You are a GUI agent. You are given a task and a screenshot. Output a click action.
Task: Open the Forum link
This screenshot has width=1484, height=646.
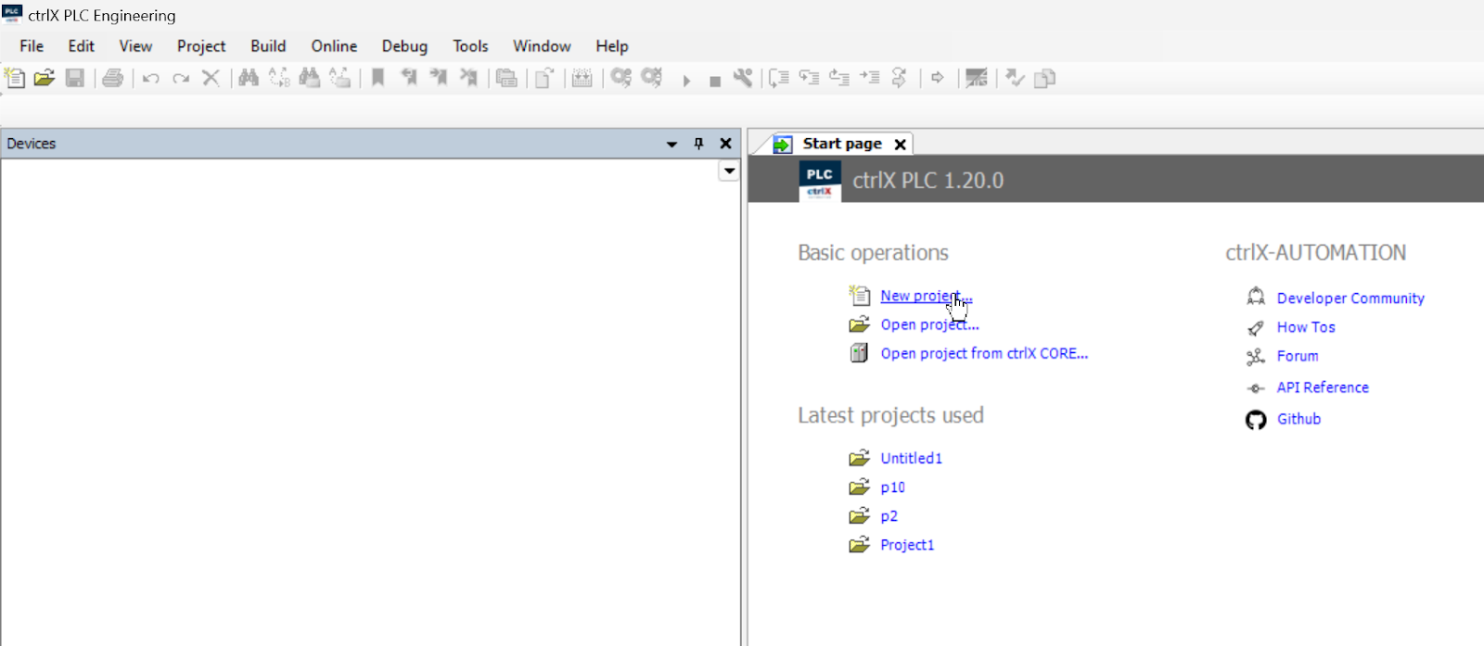pyautogui.click(x=1298, y=356)
